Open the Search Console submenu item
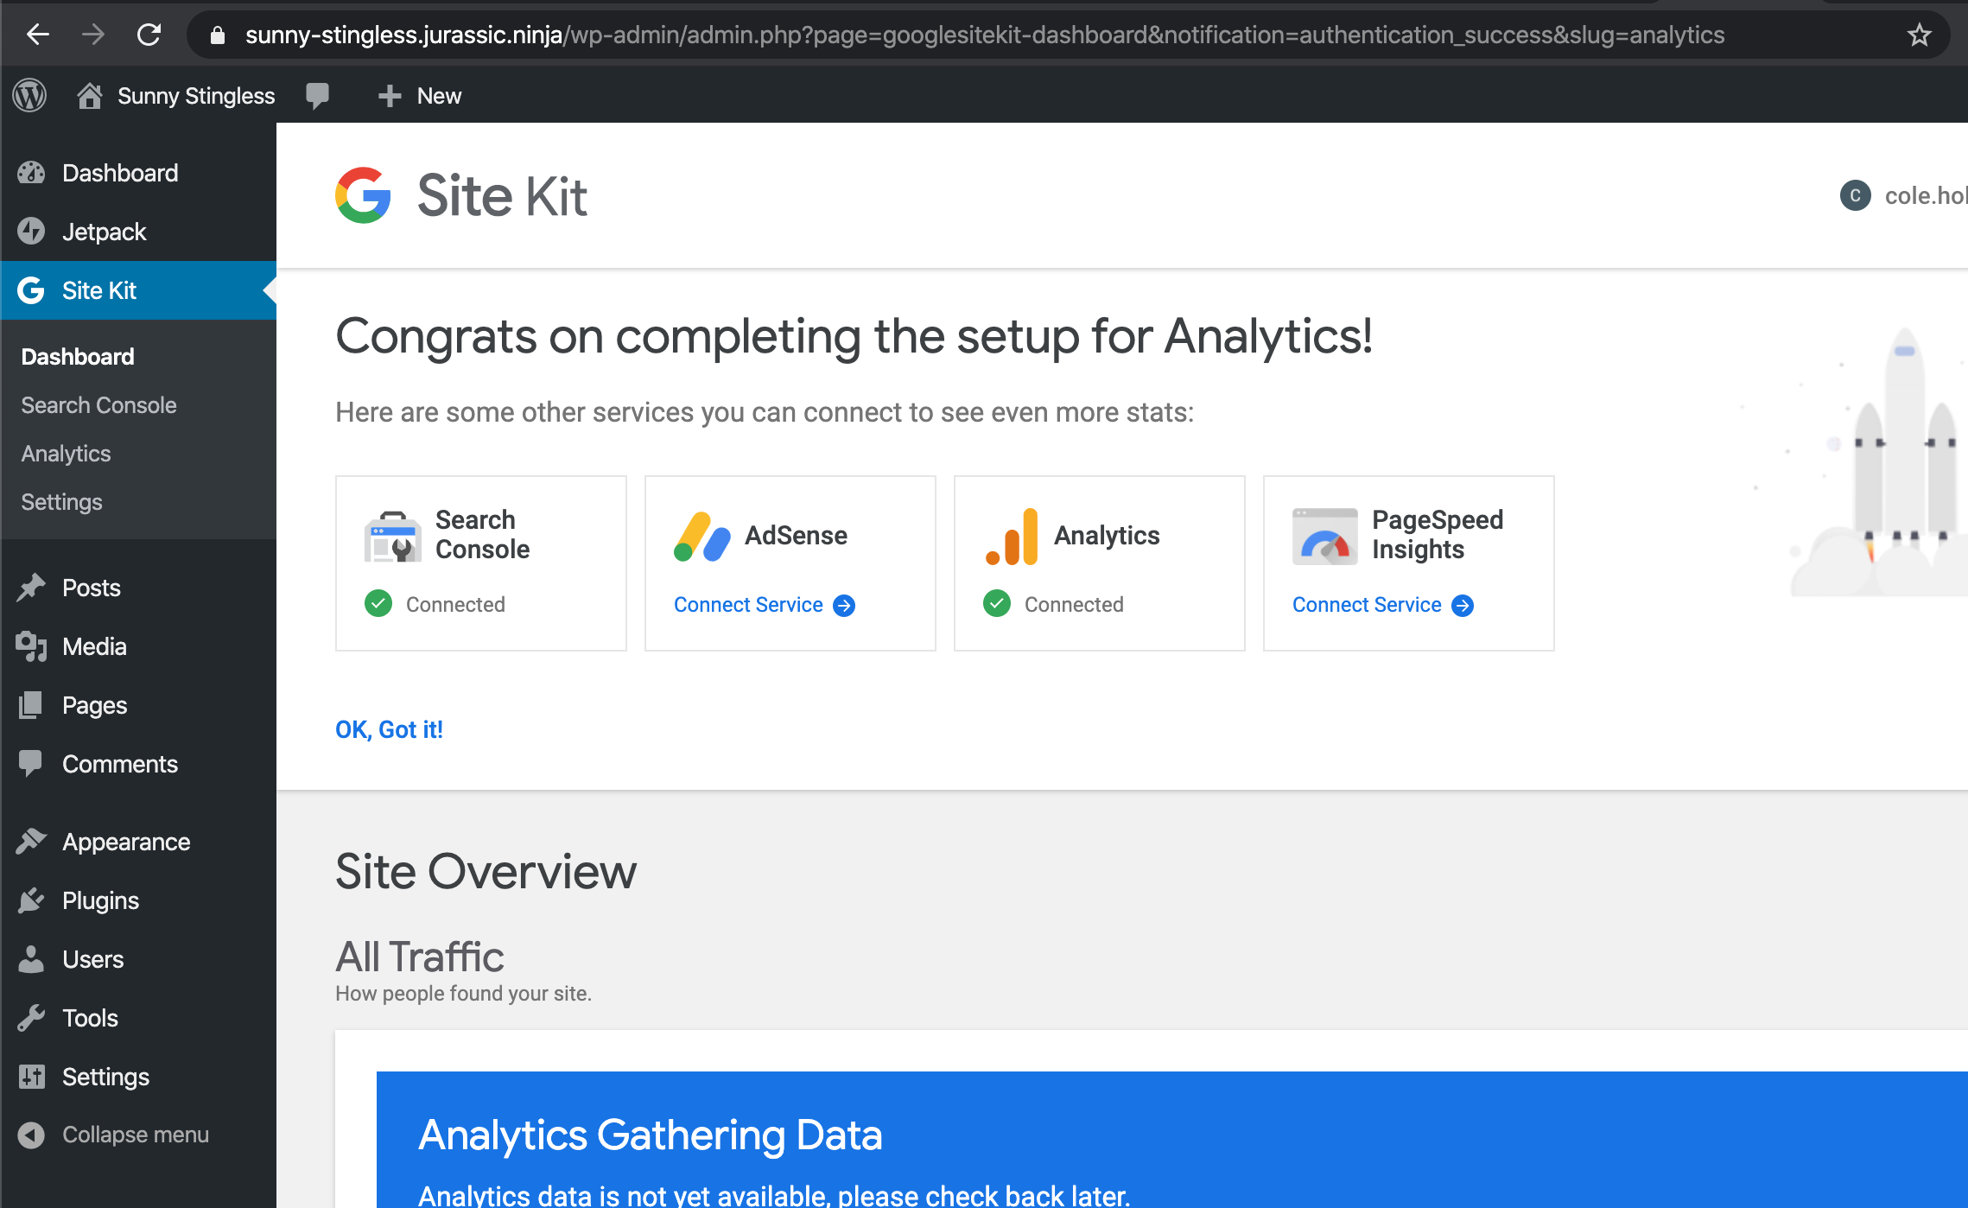Screen dimensions: 1968x1208 click(x=98, y=405)
